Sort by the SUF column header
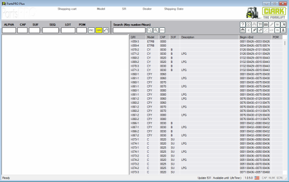 coord(175,37)
